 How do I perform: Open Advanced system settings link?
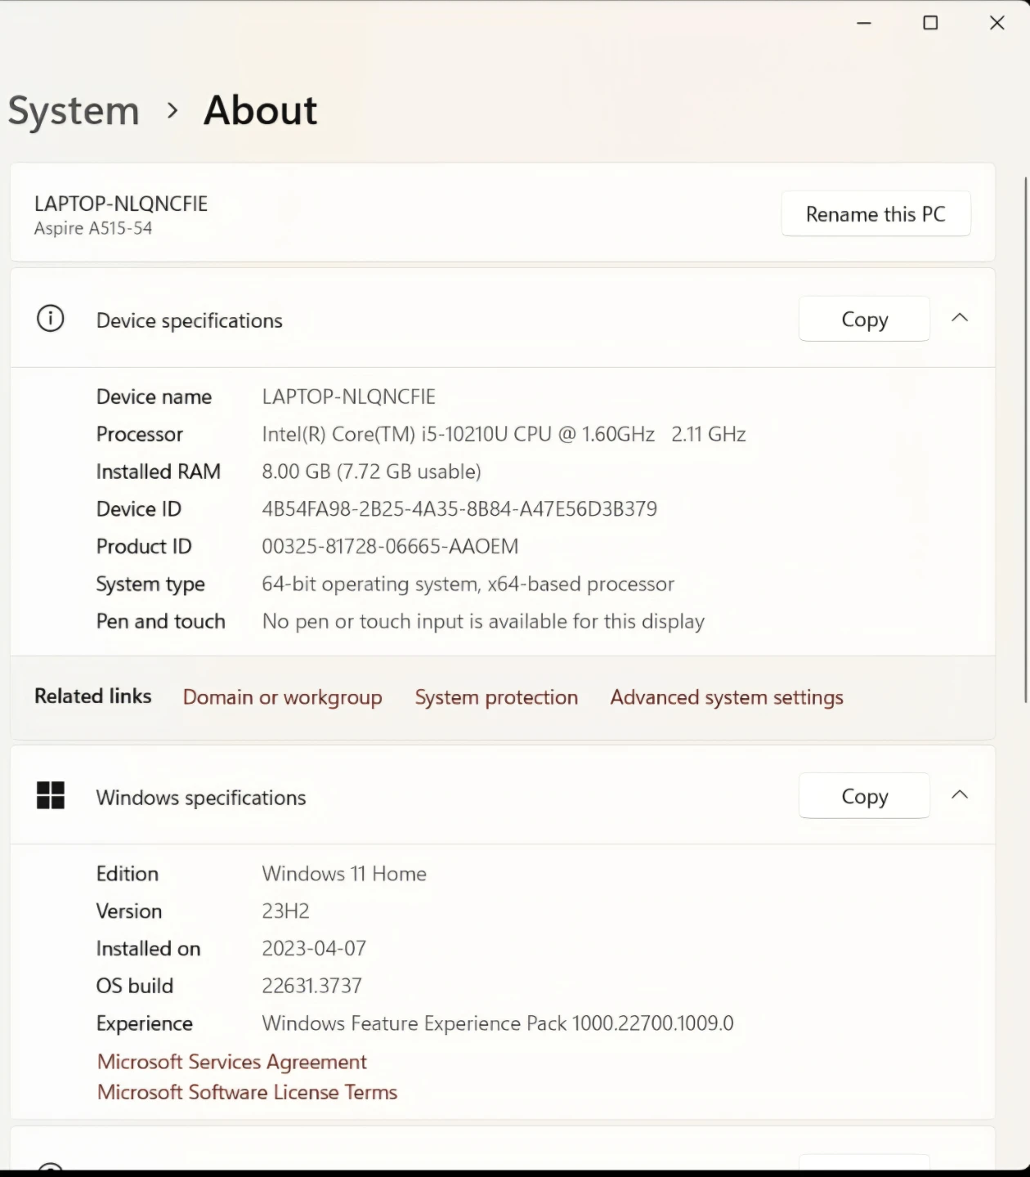point(727,697)
